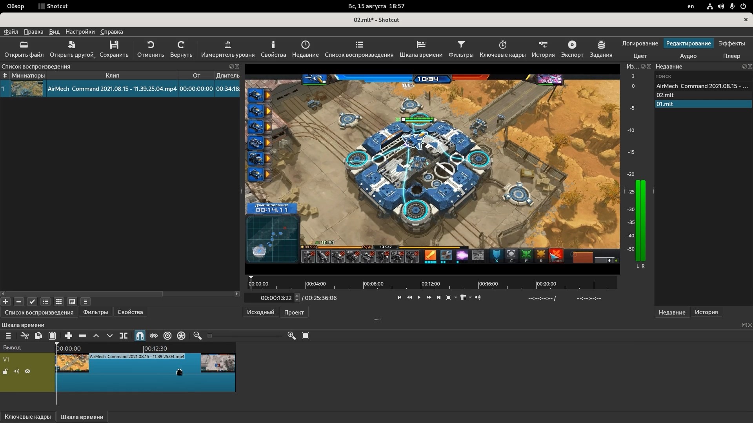Toggle lock on track V1
753x423 pixels.
5,371
